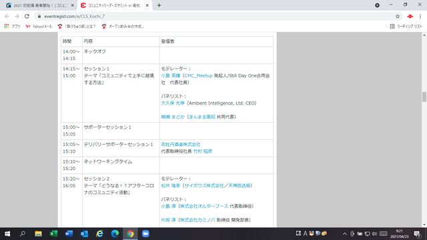Click the デリバリーサポーターセッション1 cell
This screenshot has height=240, width=427.
[x=121, y=148]
